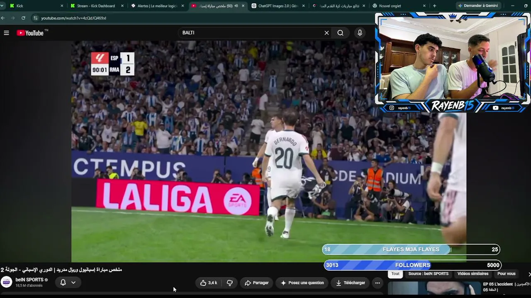Open the football match results tab

pyautogui.click(x=339, y=6)
